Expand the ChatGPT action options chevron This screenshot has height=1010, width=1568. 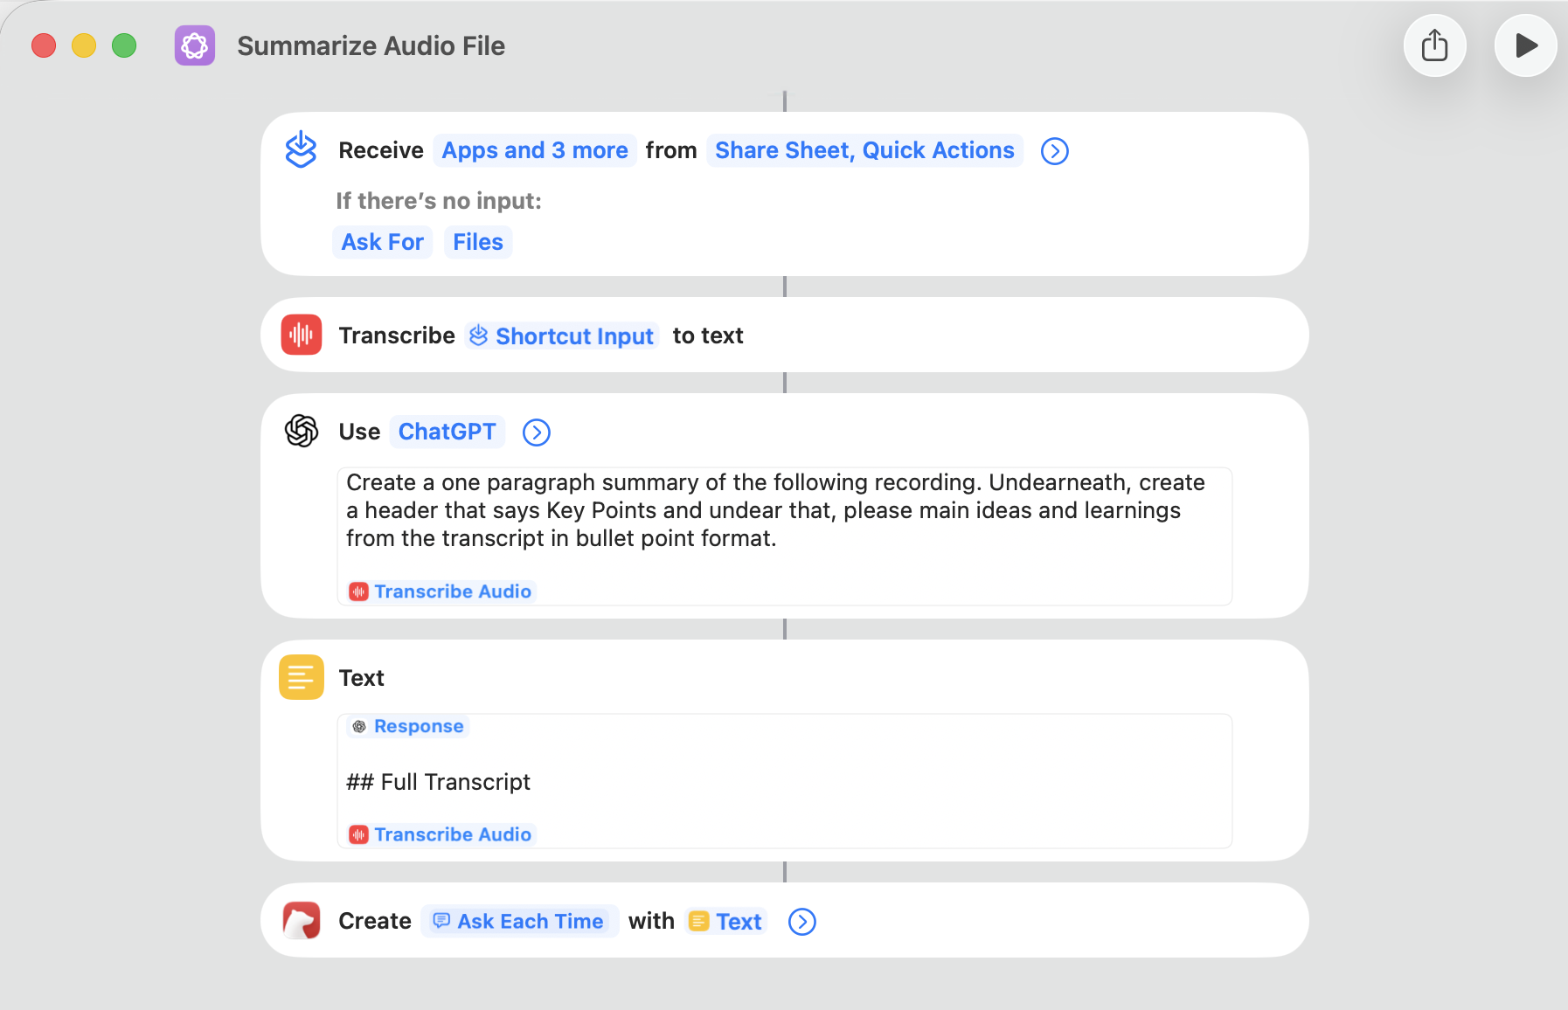point(536,432)
